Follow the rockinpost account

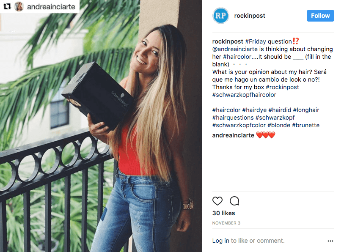click(x=320, y=16)
